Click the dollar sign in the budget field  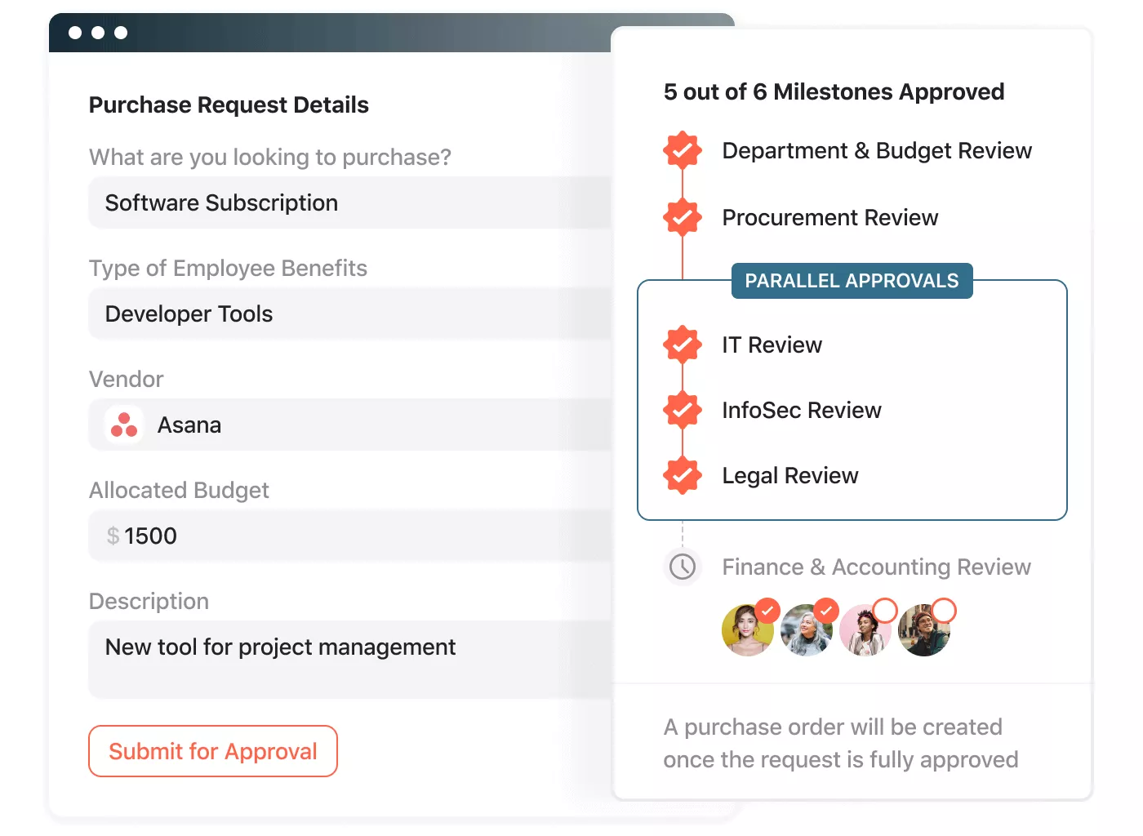pyautogui.click(x=113, y=536)
